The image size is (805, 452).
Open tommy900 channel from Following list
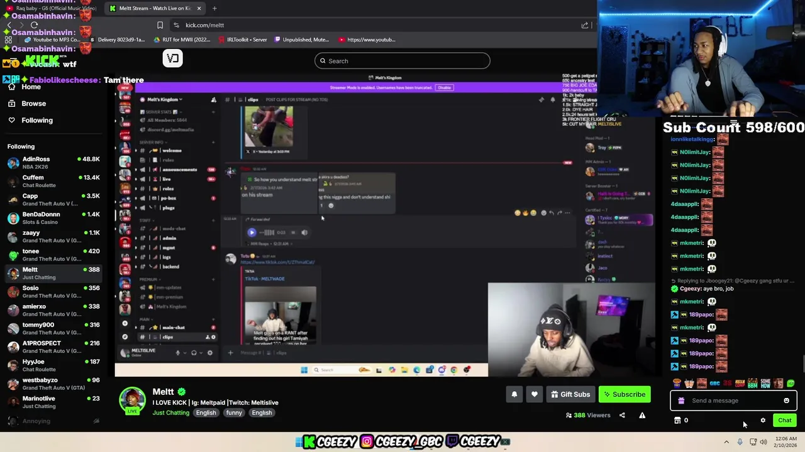point(53,328)
